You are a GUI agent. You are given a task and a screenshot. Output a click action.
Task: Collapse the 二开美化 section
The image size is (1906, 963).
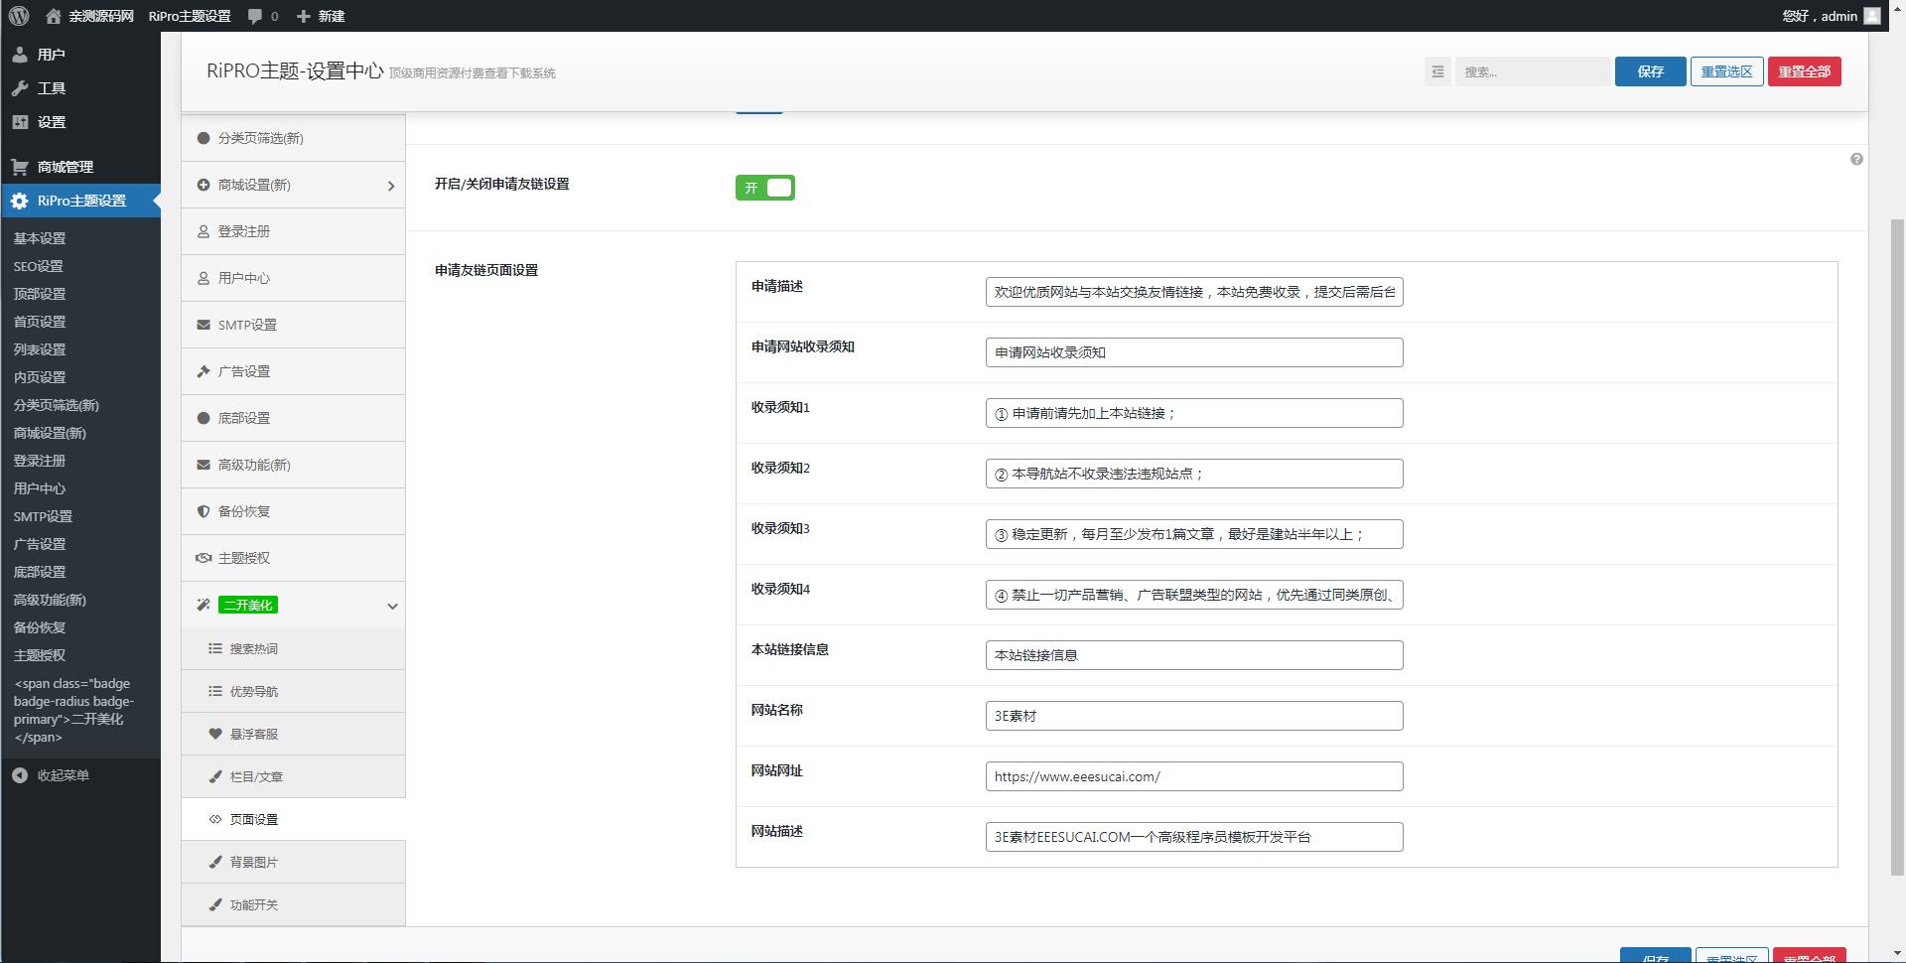pyautogui.click(x=391, y=605)
